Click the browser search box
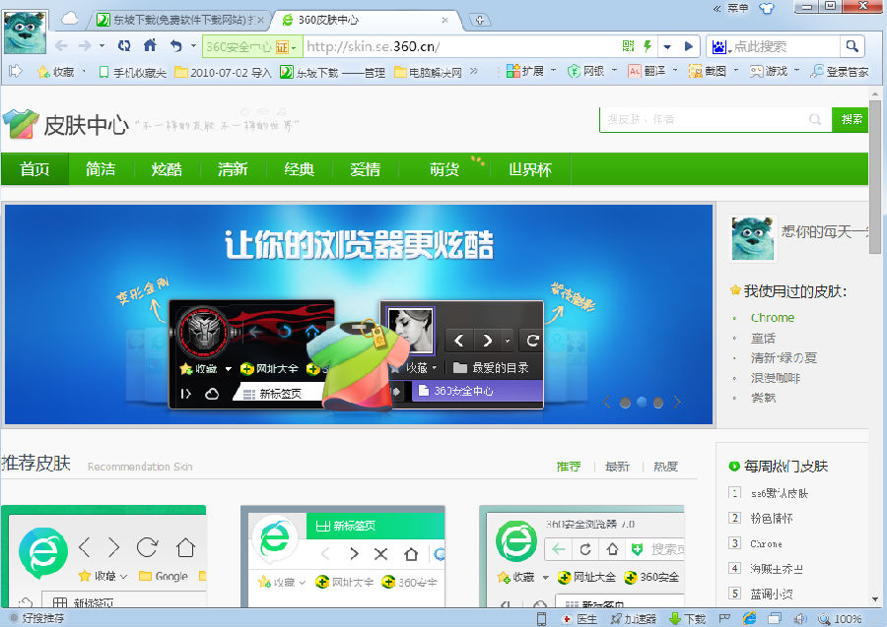This screenshot has height=627, width=887. point(786,47)
